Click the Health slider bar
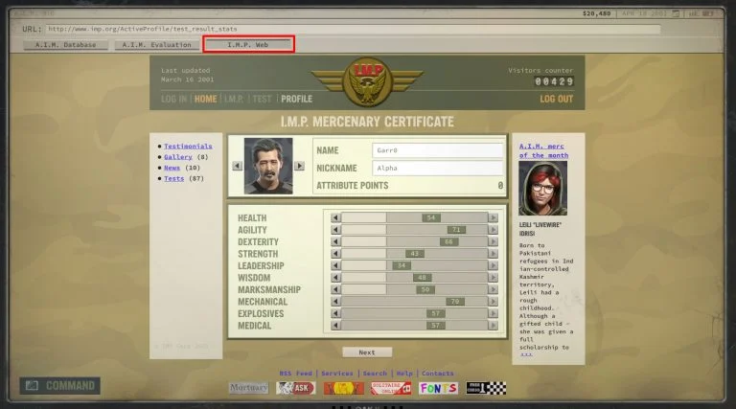The image size is (736, 409). coord(414,217)
